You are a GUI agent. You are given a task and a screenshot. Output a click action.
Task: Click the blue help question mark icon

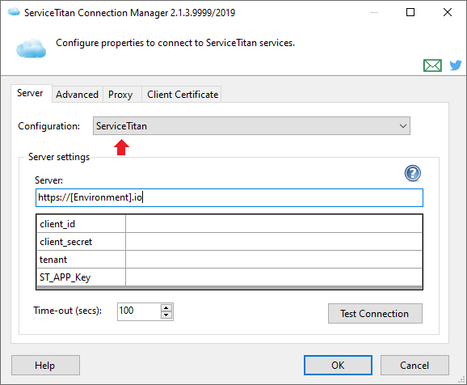[x=413, y=173]
